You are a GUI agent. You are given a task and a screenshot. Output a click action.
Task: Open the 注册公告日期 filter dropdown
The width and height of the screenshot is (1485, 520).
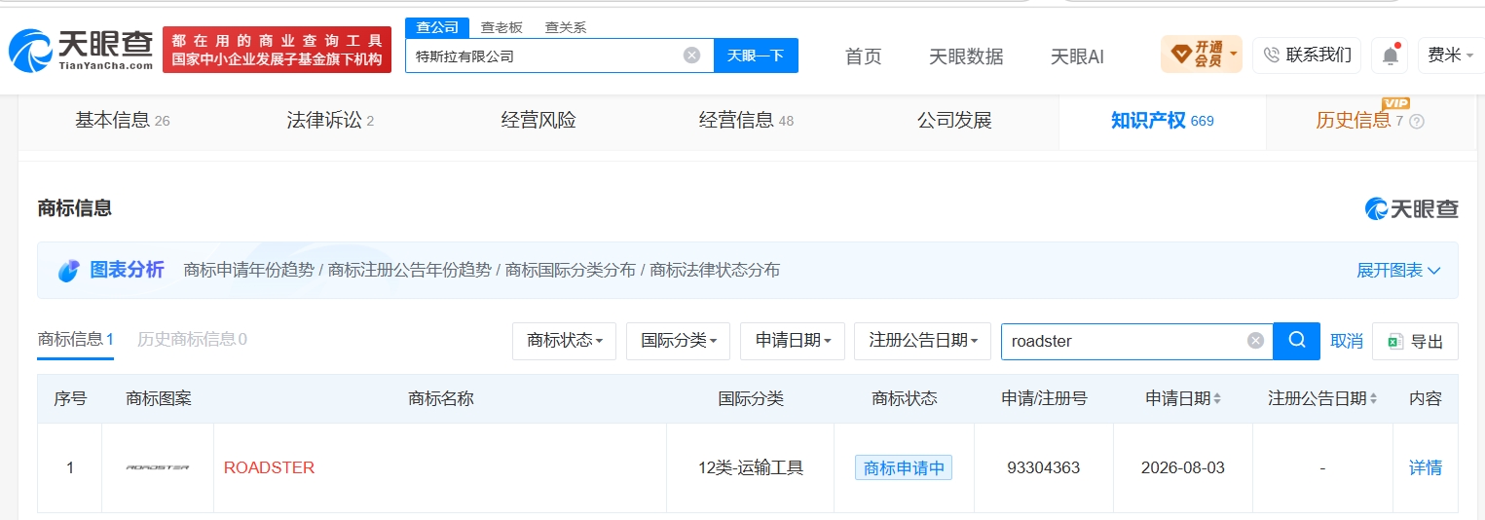click(922, 341)
